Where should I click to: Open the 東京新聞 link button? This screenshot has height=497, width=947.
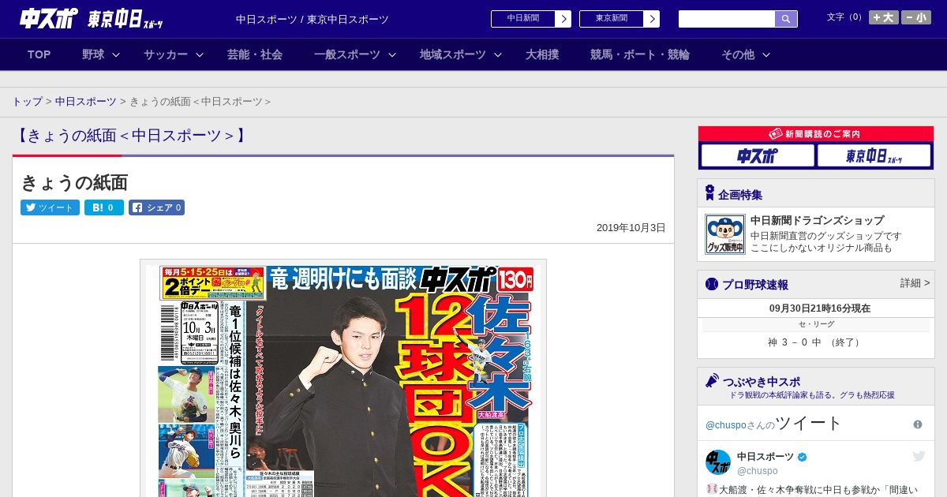pos(612,19)
